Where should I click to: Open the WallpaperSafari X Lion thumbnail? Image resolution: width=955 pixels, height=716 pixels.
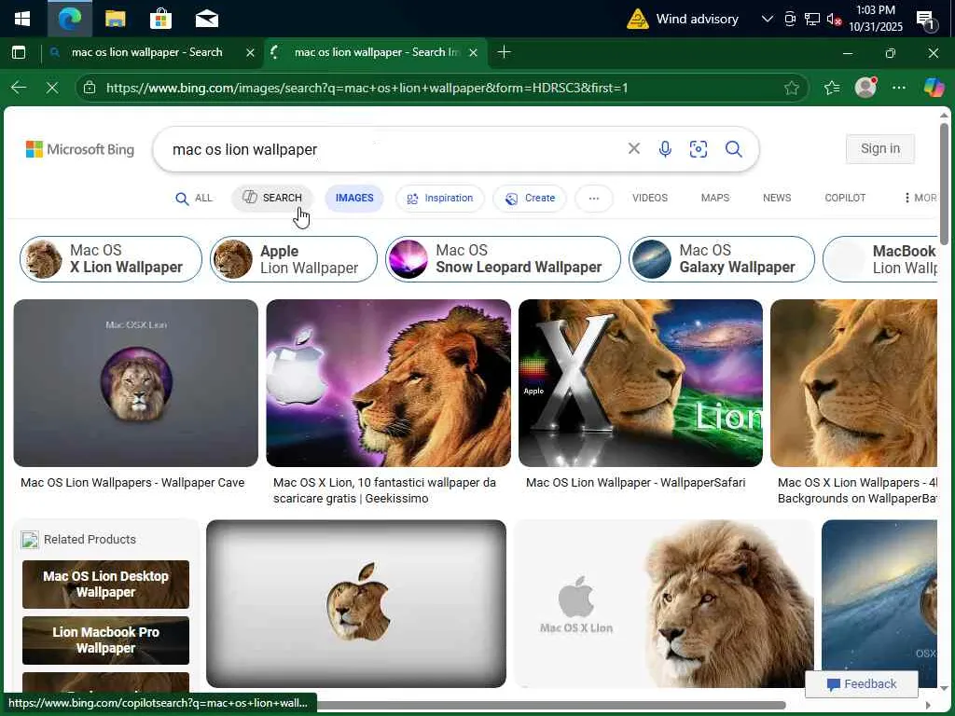[x=640, y=383]
